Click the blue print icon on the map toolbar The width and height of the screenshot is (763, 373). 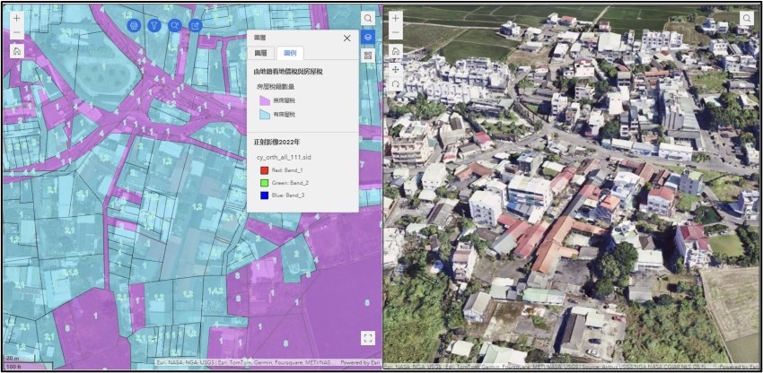(135, 25)
